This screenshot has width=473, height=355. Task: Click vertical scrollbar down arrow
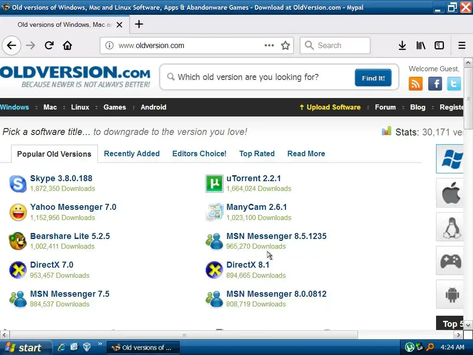[468, 325]
